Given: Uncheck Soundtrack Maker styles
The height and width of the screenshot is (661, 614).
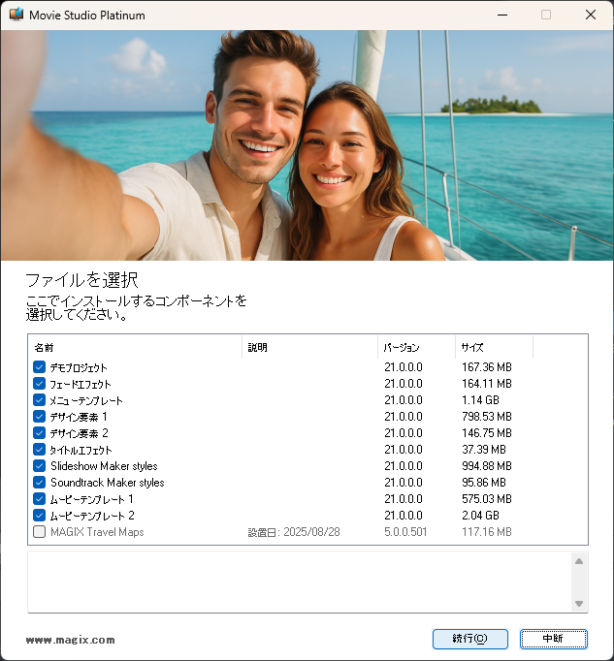Looking at the screenshot, I should tap(39, 483).
